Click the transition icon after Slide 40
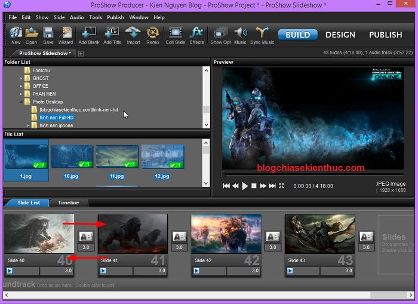 pos(86,237)
